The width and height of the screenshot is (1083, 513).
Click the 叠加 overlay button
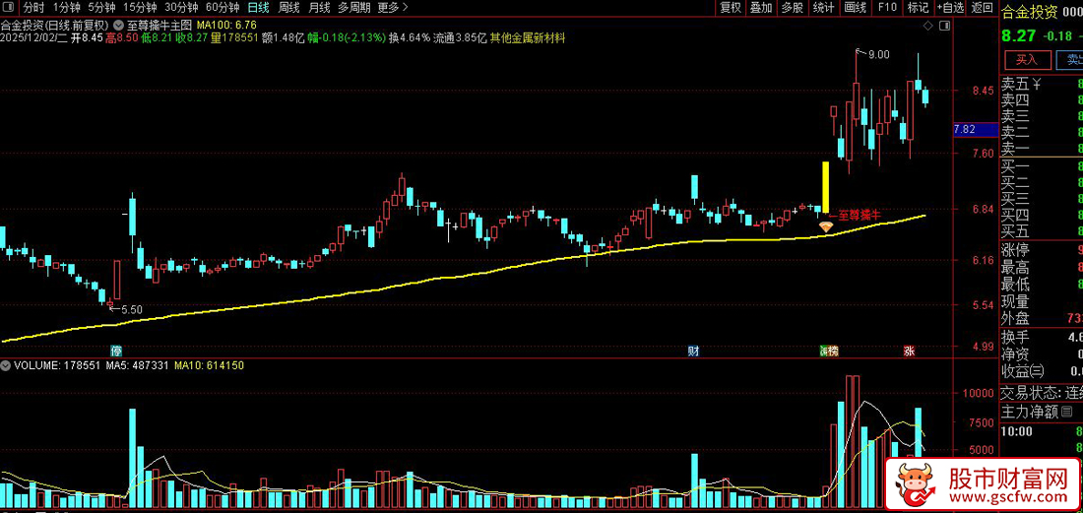coord(761,8)
